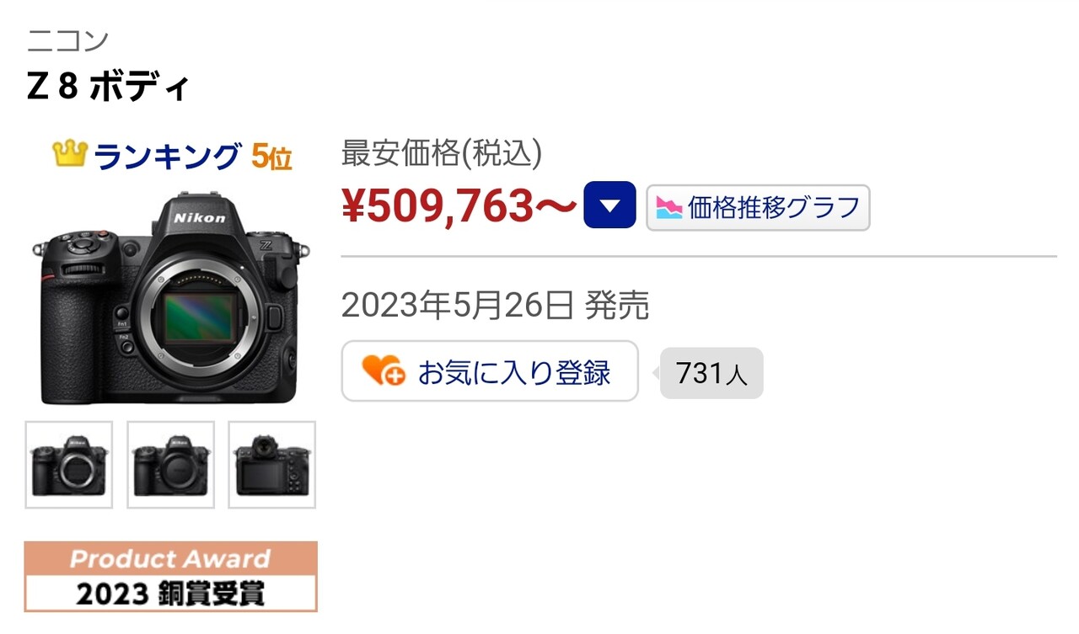Click the 最安価格(税込) label
The image size is (1079, 634).
tap(442, 154)
